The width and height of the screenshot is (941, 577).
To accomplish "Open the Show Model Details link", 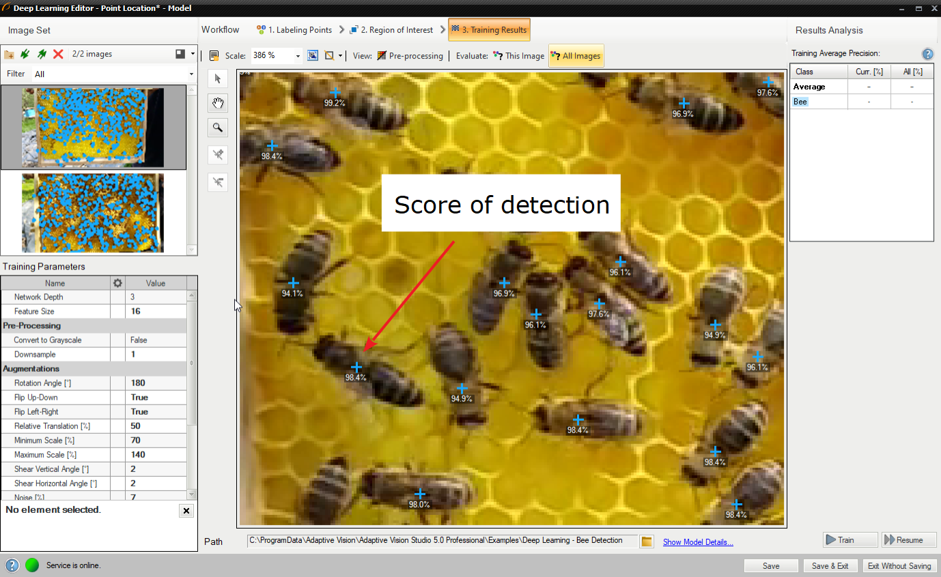I will (698, 542).
